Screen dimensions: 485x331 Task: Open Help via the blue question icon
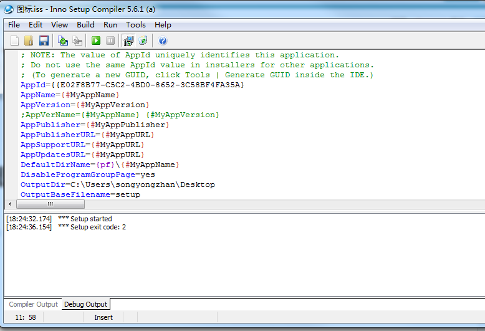pos(163,41)
